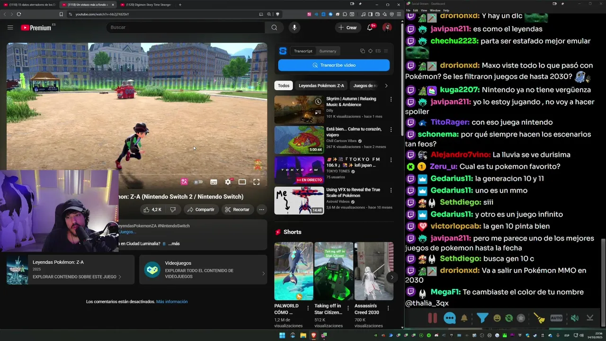The image size is (606, 341).
Task: Open options for Tokyo FM lofi video
Action: pos(391,160)
